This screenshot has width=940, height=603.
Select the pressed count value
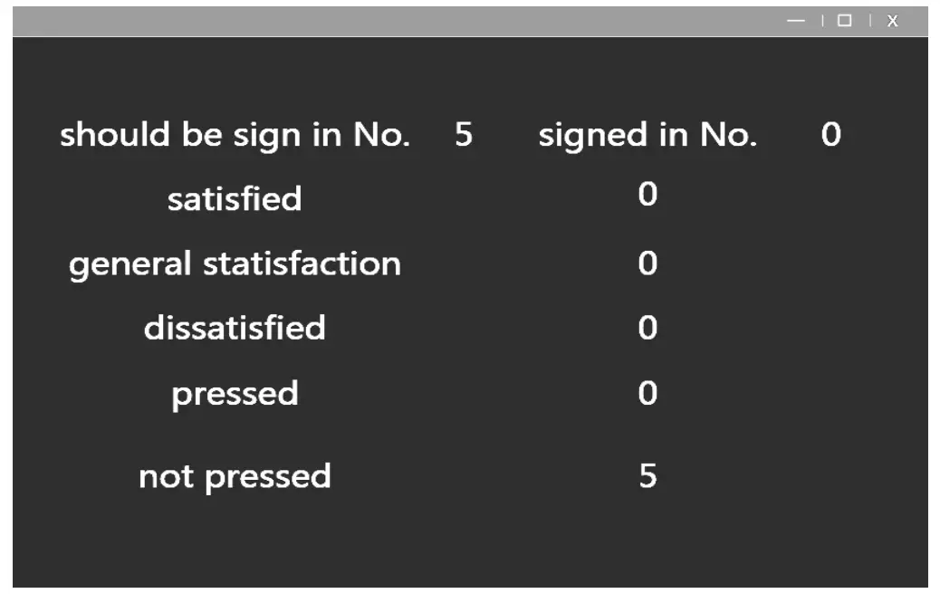point(647,393)
